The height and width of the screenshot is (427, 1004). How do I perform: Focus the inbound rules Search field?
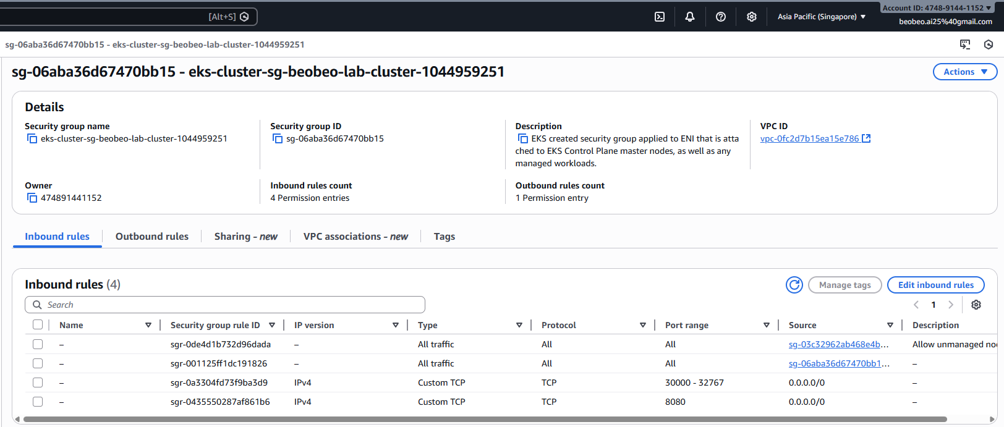point(229,305)
